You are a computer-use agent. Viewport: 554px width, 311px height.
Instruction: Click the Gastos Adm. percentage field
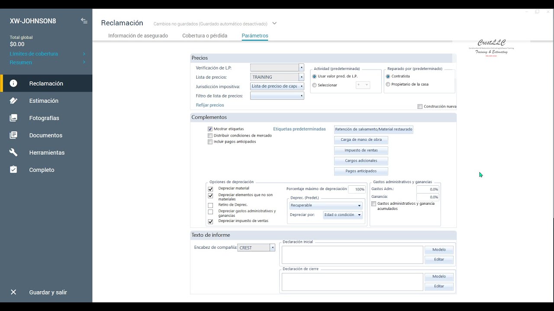pyautogui.click(x=428, y=189)
